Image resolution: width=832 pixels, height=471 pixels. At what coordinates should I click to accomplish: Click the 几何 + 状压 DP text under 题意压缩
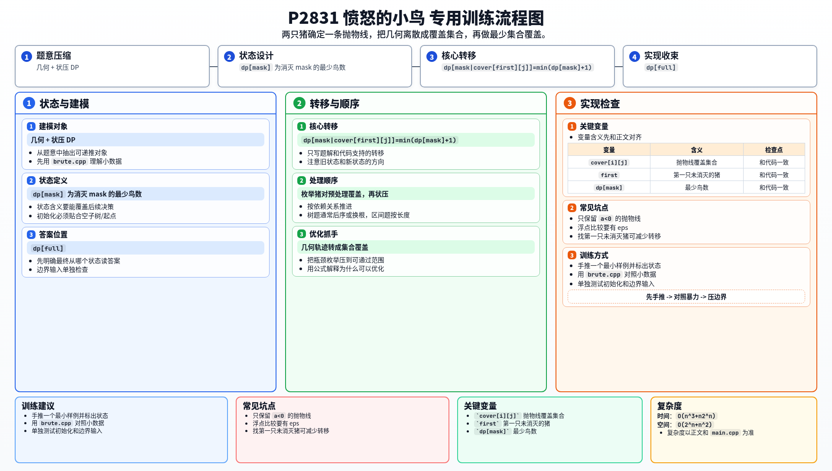58,68
